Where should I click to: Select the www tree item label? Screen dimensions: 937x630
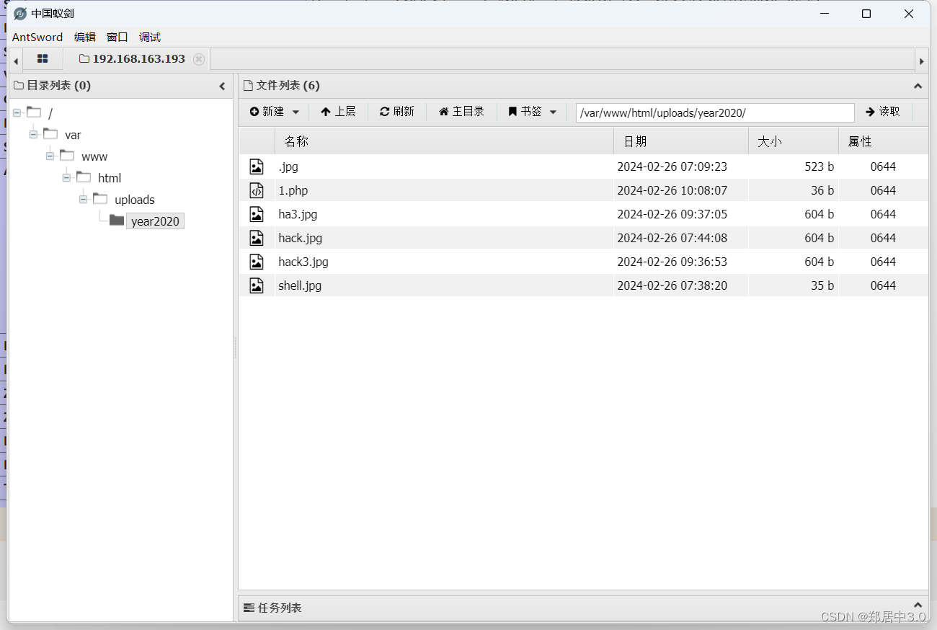coord(94,156)
